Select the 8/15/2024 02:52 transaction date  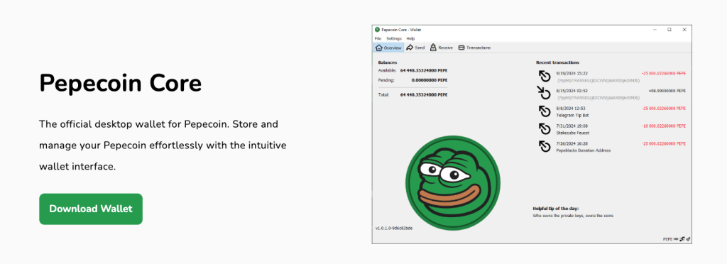tap(572, 91)
